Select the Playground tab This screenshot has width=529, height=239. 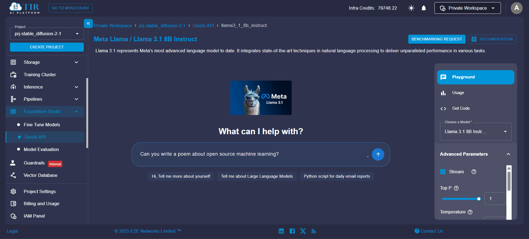[x=476, y=77]
